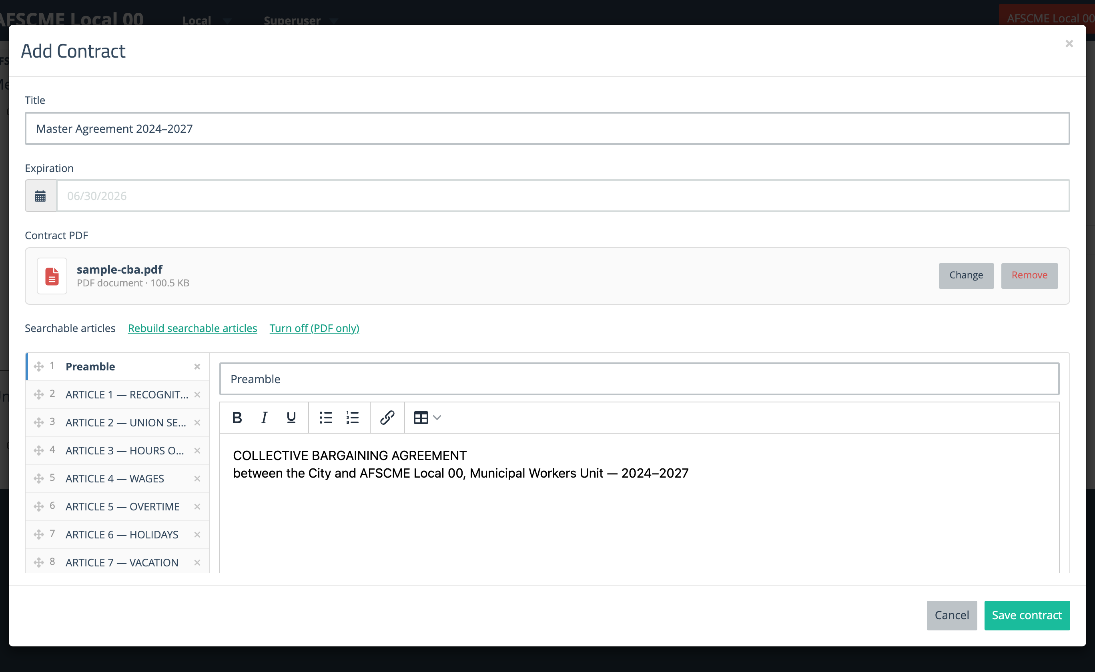
Task: Focus the article title field showing Preamble
Action: pos(639,379)
